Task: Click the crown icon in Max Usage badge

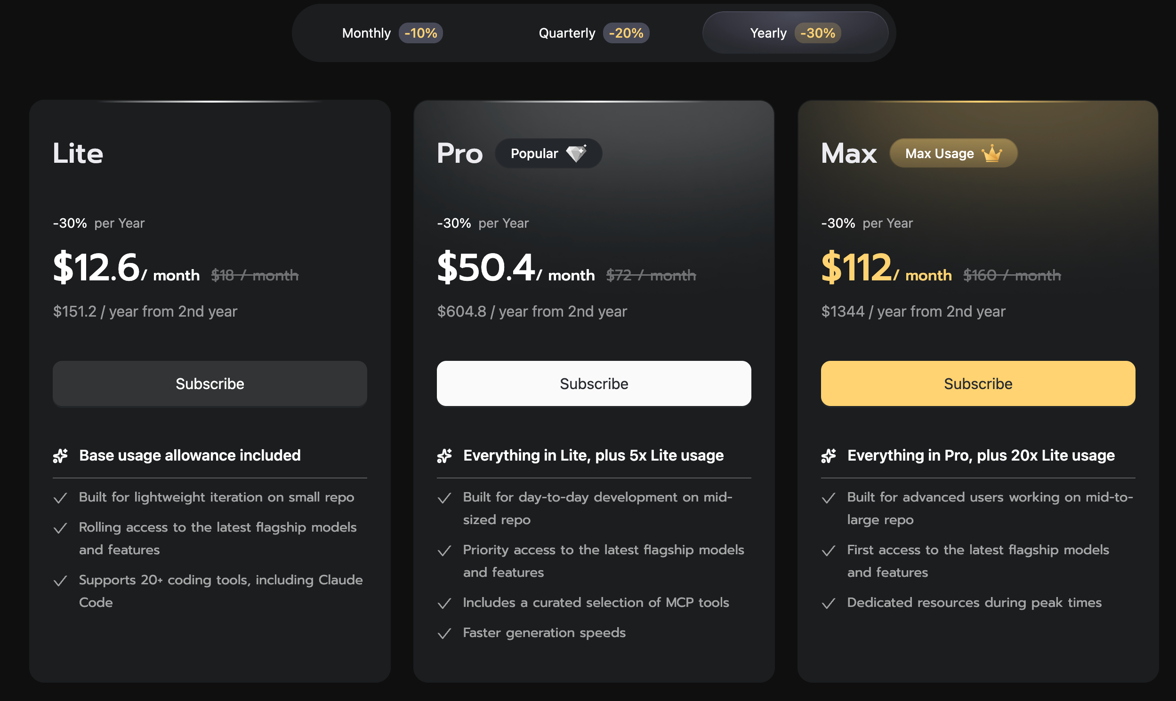Action: click(x=991, y=153)
